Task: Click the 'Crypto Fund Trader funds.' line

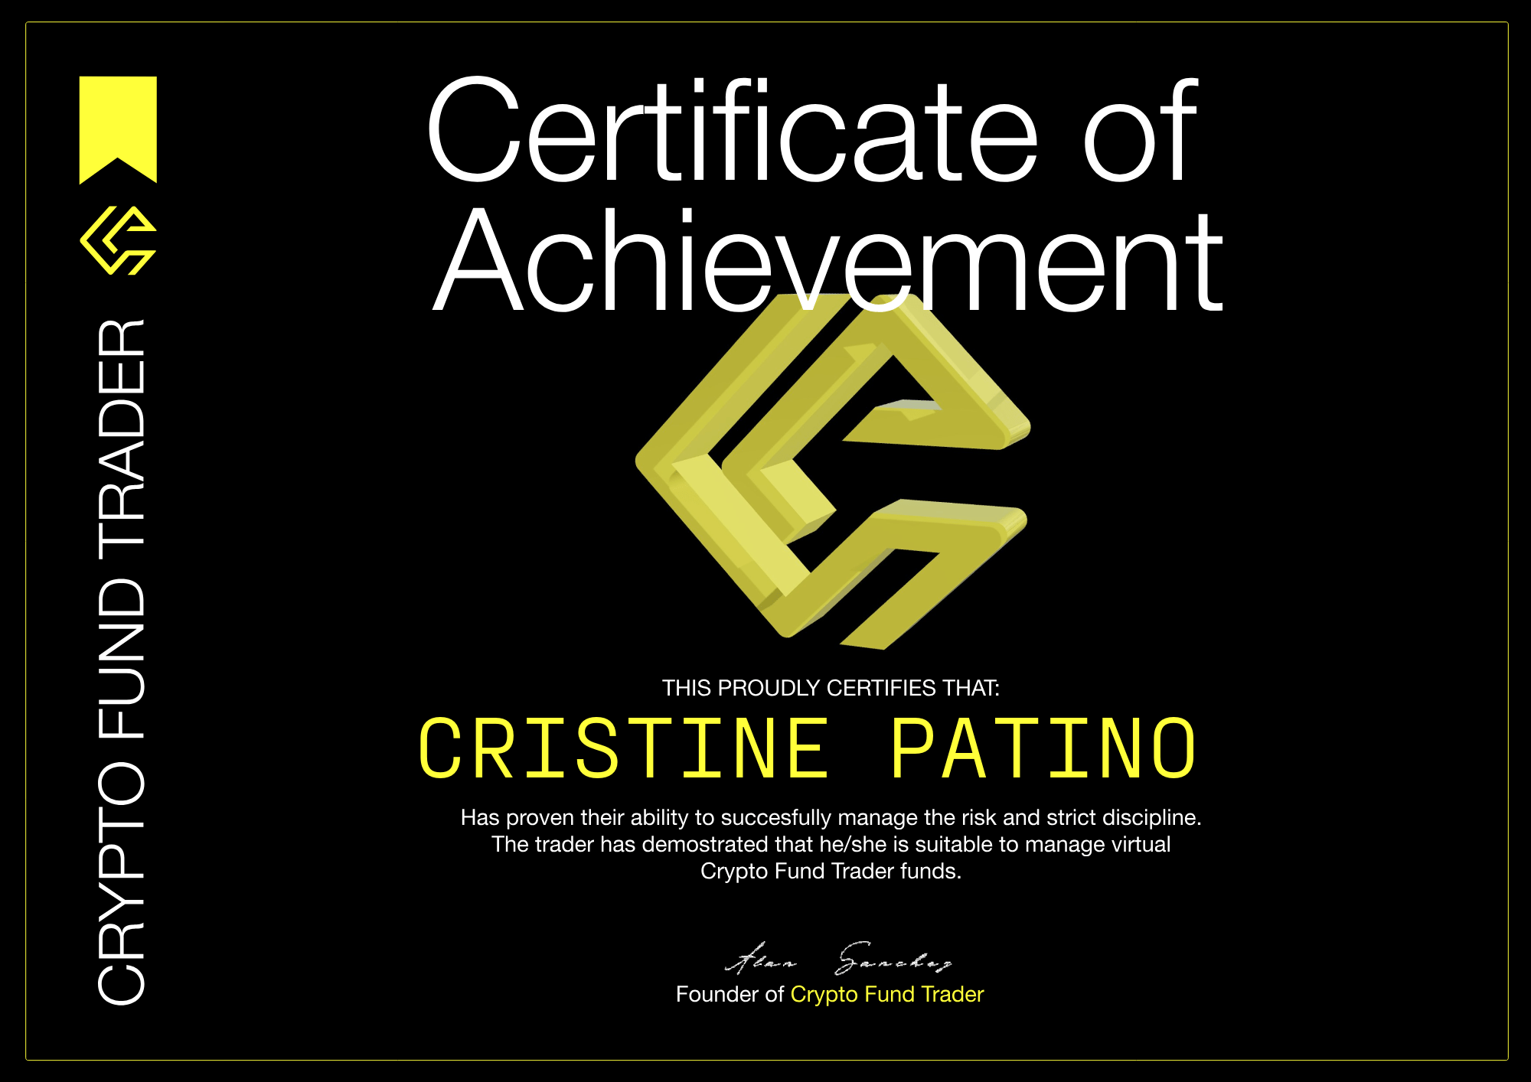Action: 831,871
